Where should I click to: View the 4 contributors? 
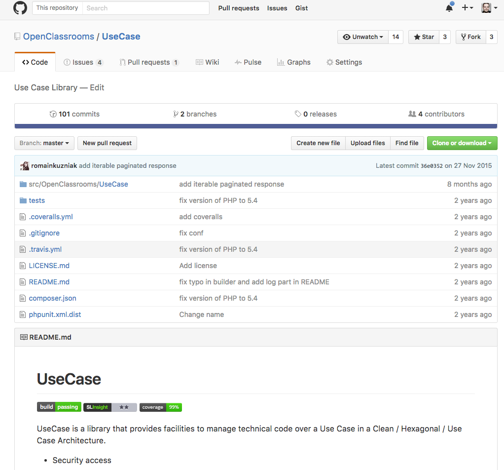click(x=436, y=114)
